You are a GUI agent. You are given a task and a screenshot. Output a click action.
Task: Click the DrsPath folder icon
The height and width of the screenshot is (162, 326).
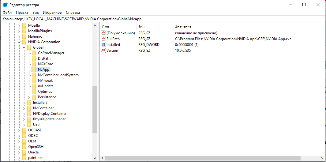coord(34,58)
